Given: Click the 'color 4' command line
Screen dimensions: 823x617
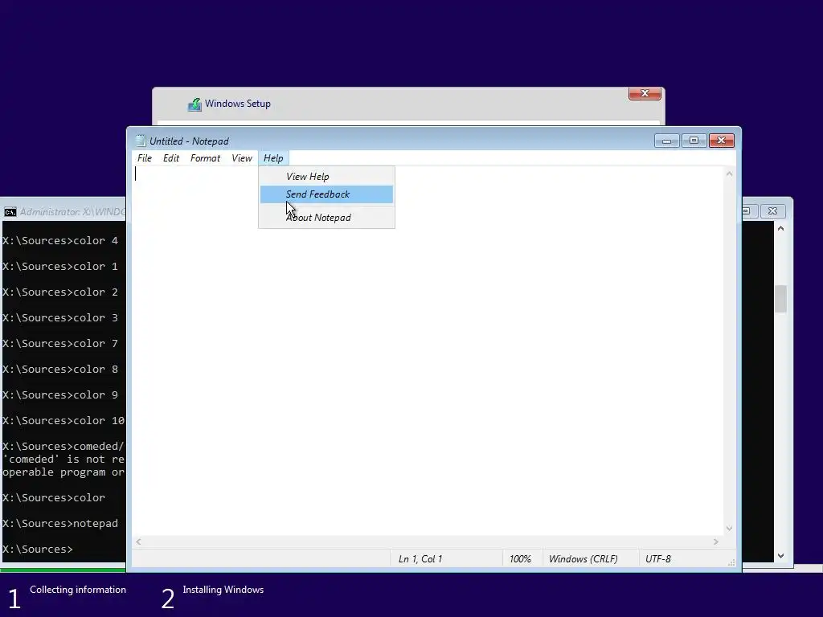Looking at the screenshot, I should 60,241.
